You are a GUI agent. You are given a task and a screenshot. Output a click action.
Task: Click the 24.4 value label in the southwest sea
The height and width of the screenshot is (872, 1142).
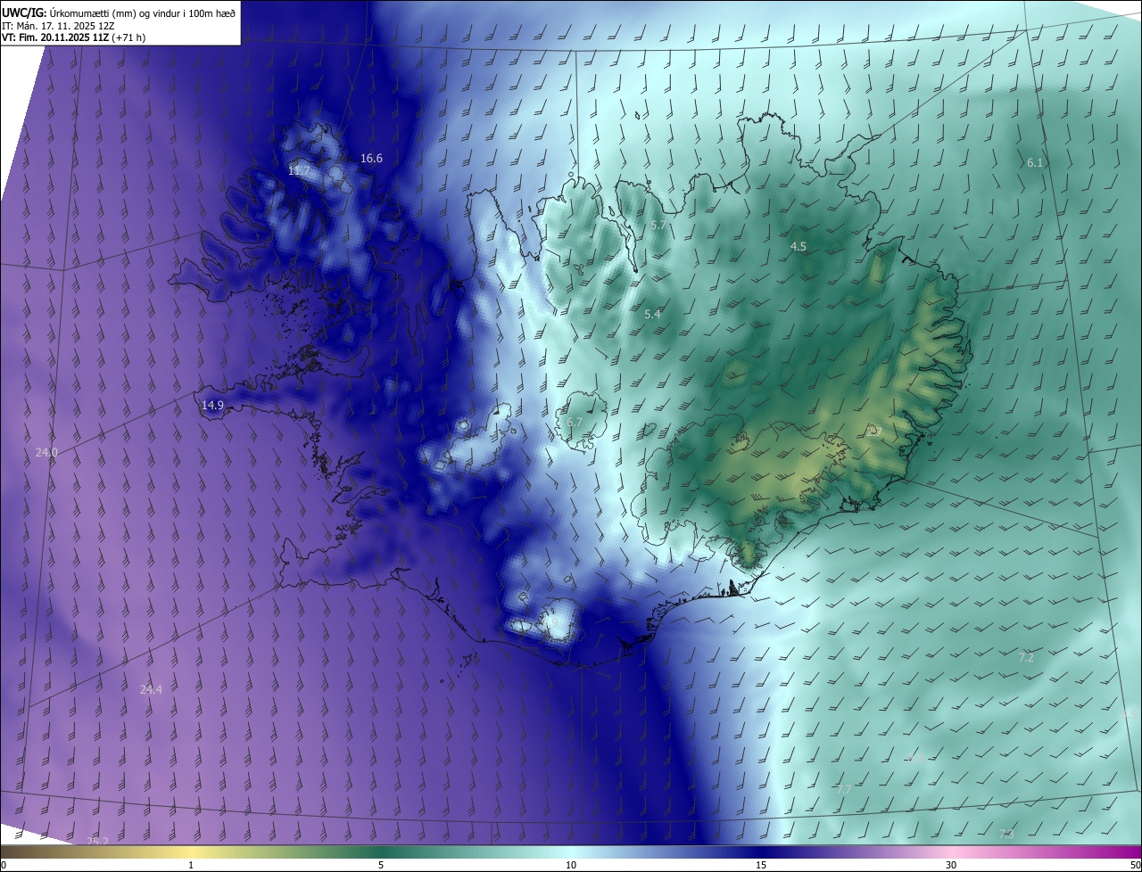coord(152,689)
